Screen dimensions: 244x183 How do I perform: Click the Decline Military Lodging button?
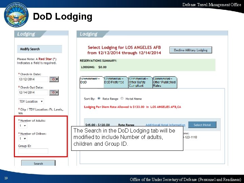(190, 50)
